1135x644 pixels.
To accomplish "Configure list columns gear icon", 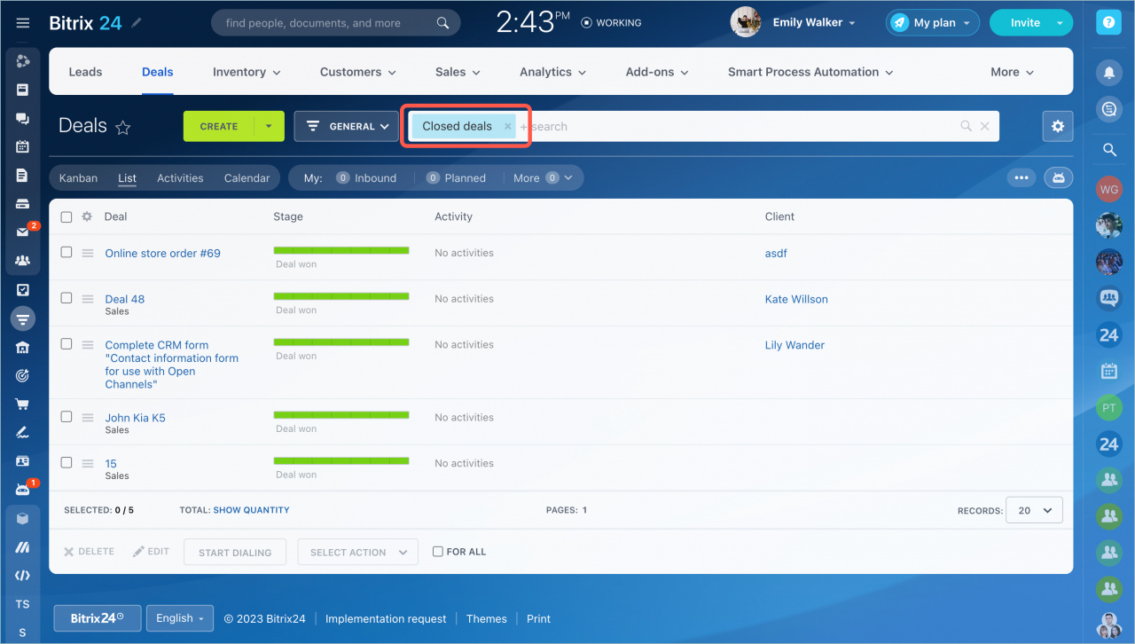I will coord(87,216).
